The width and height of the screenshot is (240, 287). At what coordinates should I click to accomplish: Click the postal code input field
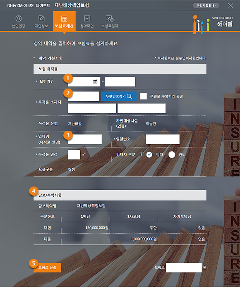click(84, 96)
